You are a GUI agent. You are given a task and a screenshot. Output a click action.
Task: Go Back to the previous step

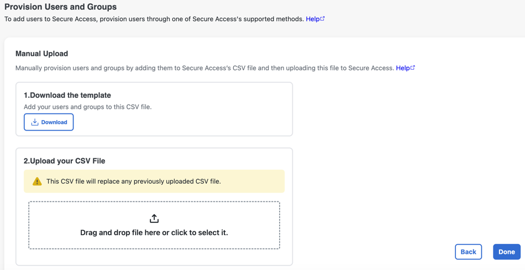click(468, 252)
